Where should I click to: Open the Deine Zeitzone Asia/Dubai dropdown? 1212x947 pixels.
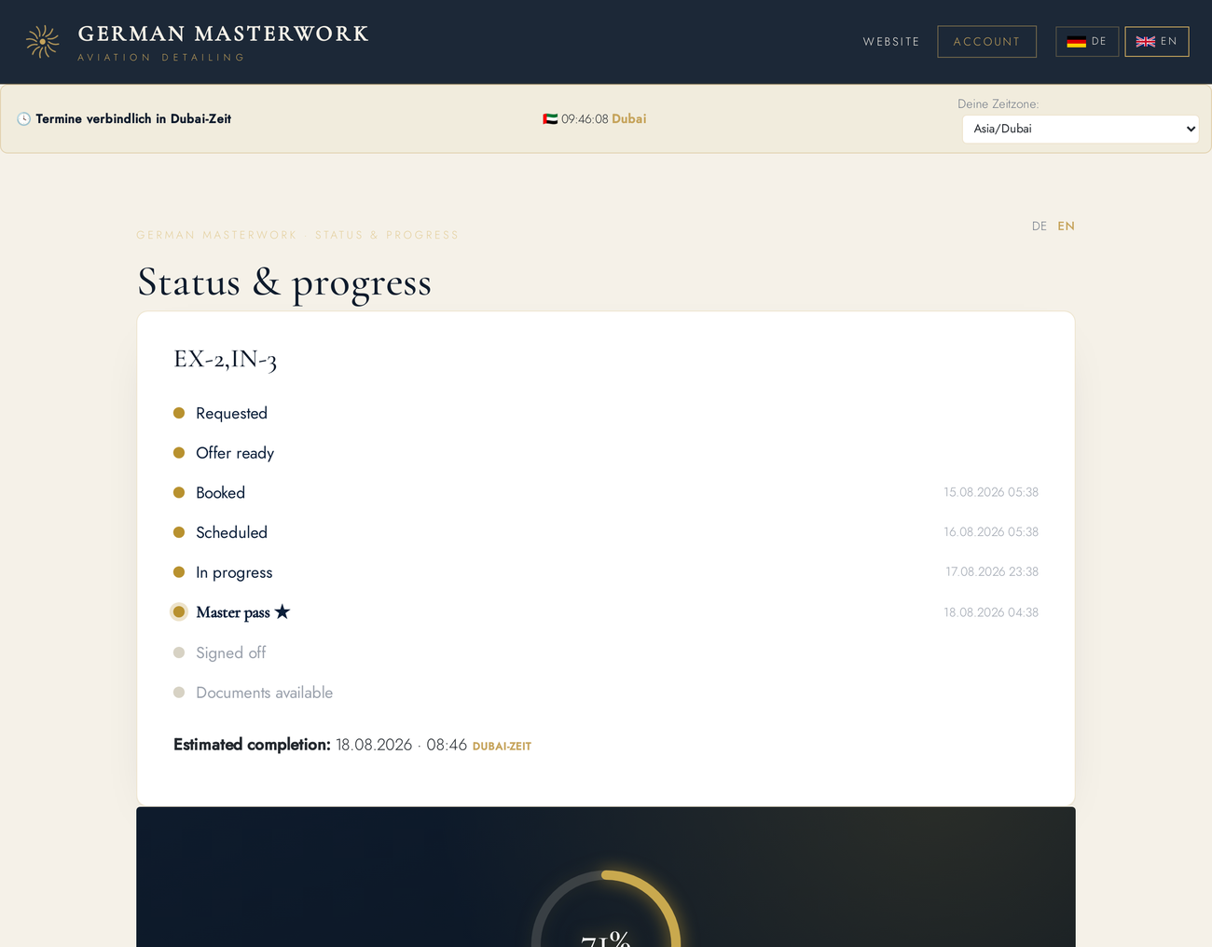point(1081,129)
